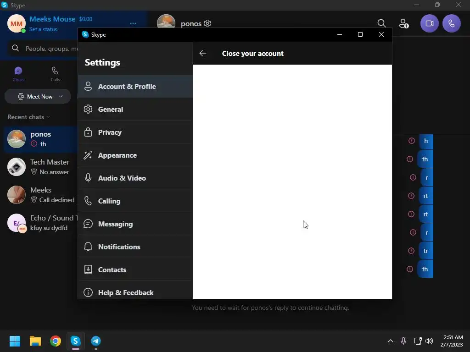Open Notifications settings section
The image size is (470, 352).
click(x=135, y=247)
